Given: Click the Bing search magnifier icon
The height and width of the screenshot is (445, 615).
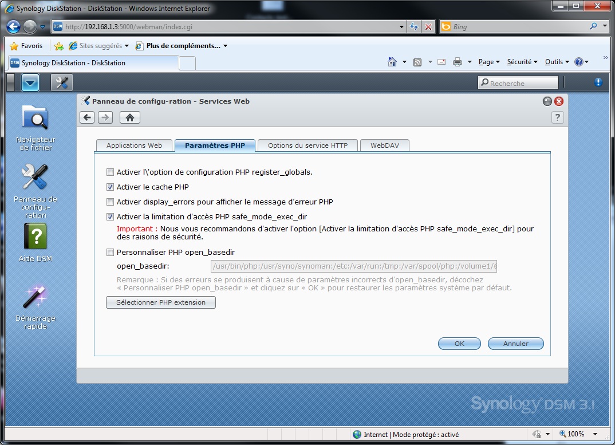Looking at the screenshot, I should tap(593, 26).
